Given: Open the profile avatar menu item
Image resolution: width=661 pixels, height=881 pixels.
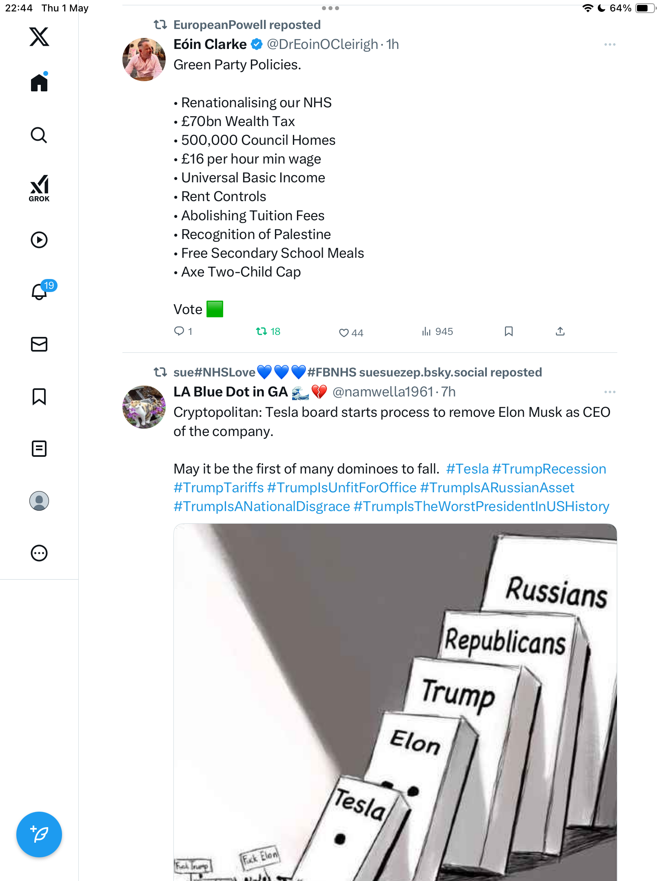Looking at the screenshot, I should pos(39,501).
